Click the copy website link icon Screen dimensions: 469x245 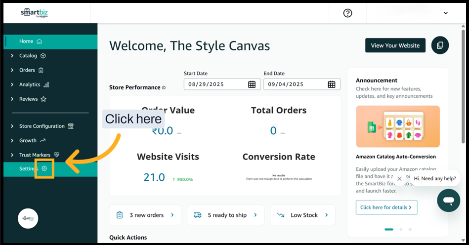tap(440, 45)
